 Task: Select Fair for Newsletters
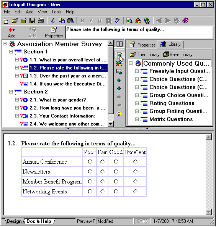point(102,172)
